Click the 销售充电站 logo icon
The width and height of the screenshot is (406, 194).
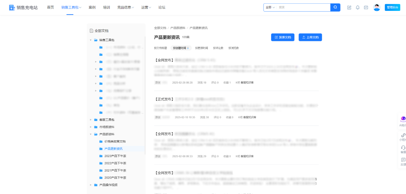tap(12, 7)
